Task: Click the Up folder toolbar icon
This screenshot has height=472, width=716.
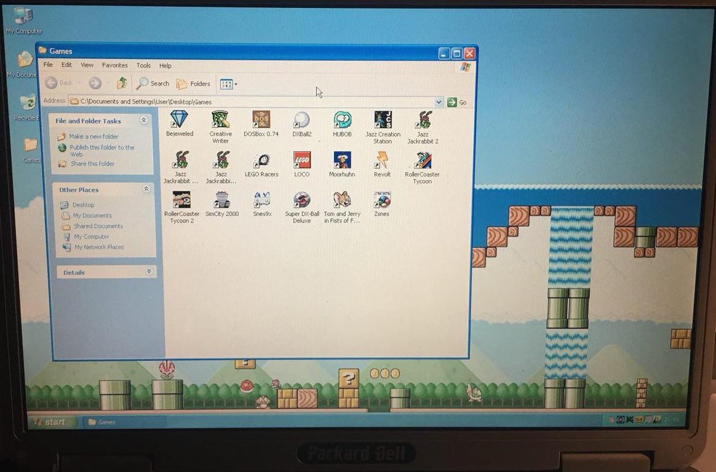Action: click(x=121, y=83)
